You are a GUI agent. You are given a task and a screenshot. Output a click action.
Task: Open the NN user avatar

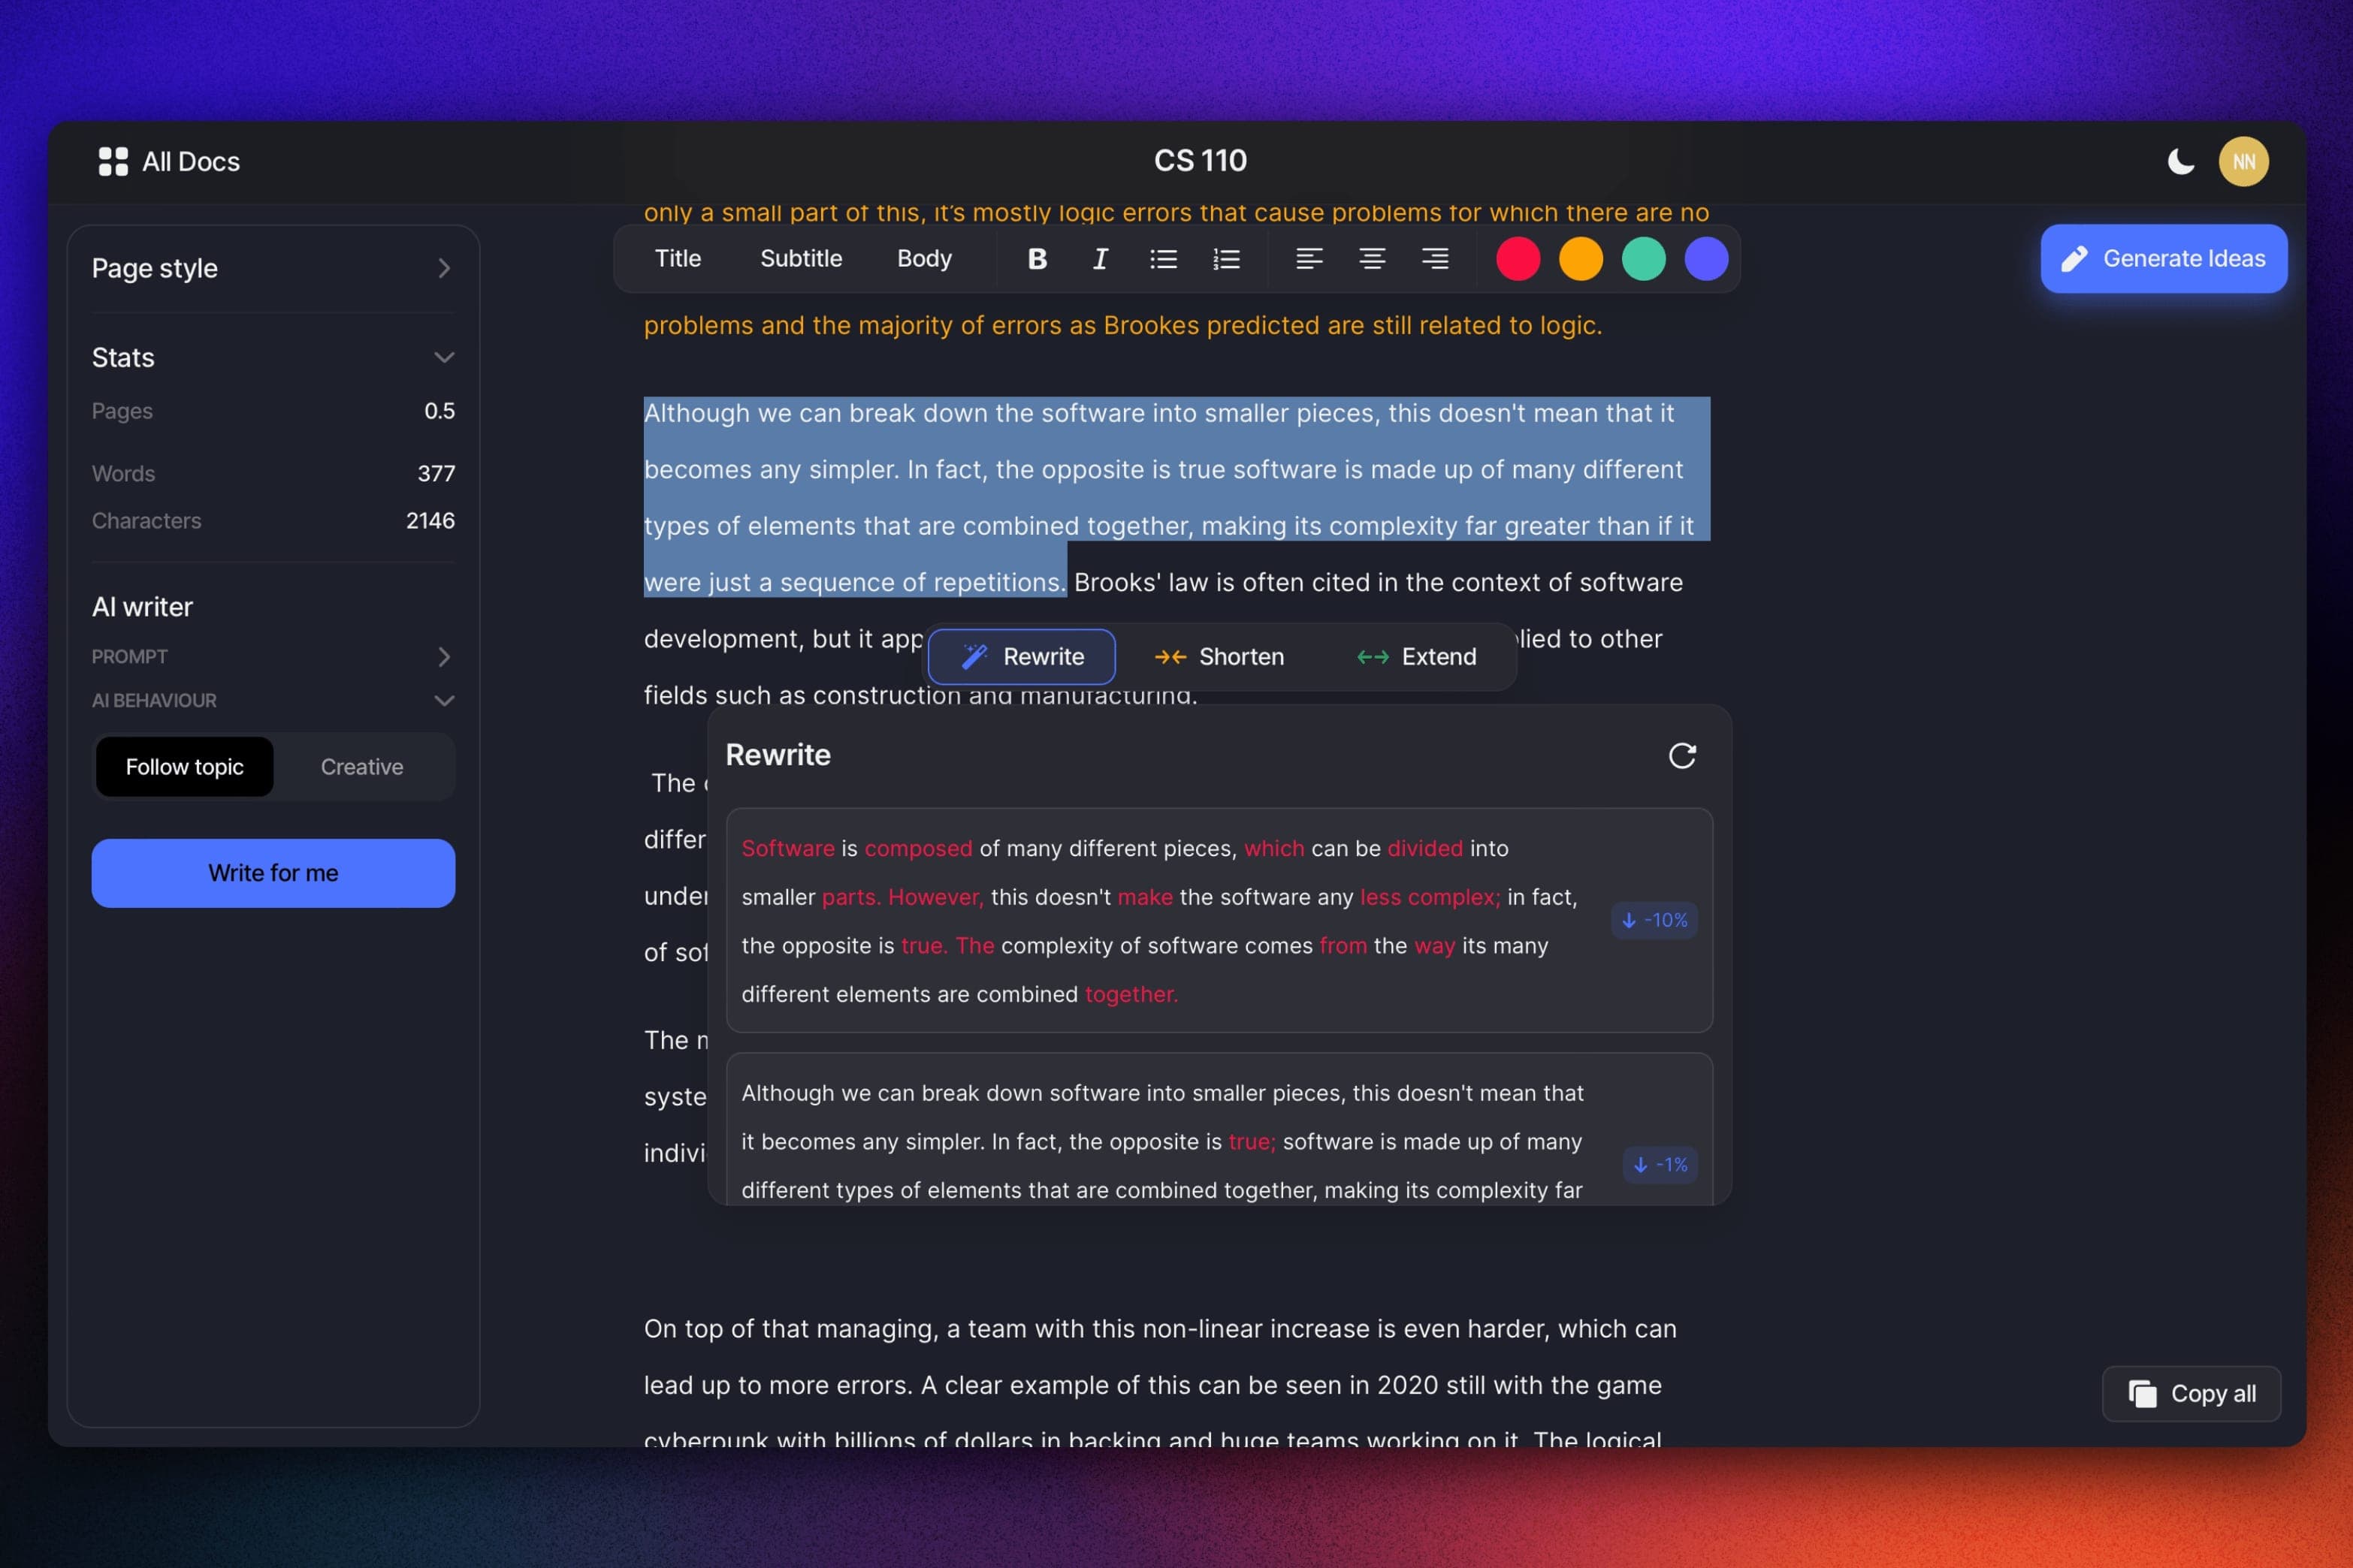[2244, 161]
